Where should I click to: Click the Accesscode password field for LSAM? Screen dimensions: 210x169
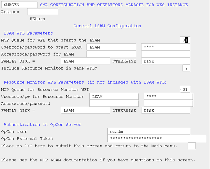166,54
